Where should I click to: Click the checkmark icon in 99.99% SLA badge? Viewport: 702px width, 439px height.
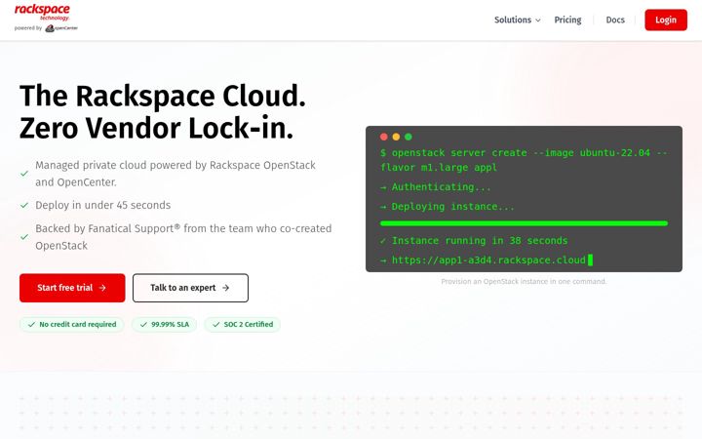point(143,324)
